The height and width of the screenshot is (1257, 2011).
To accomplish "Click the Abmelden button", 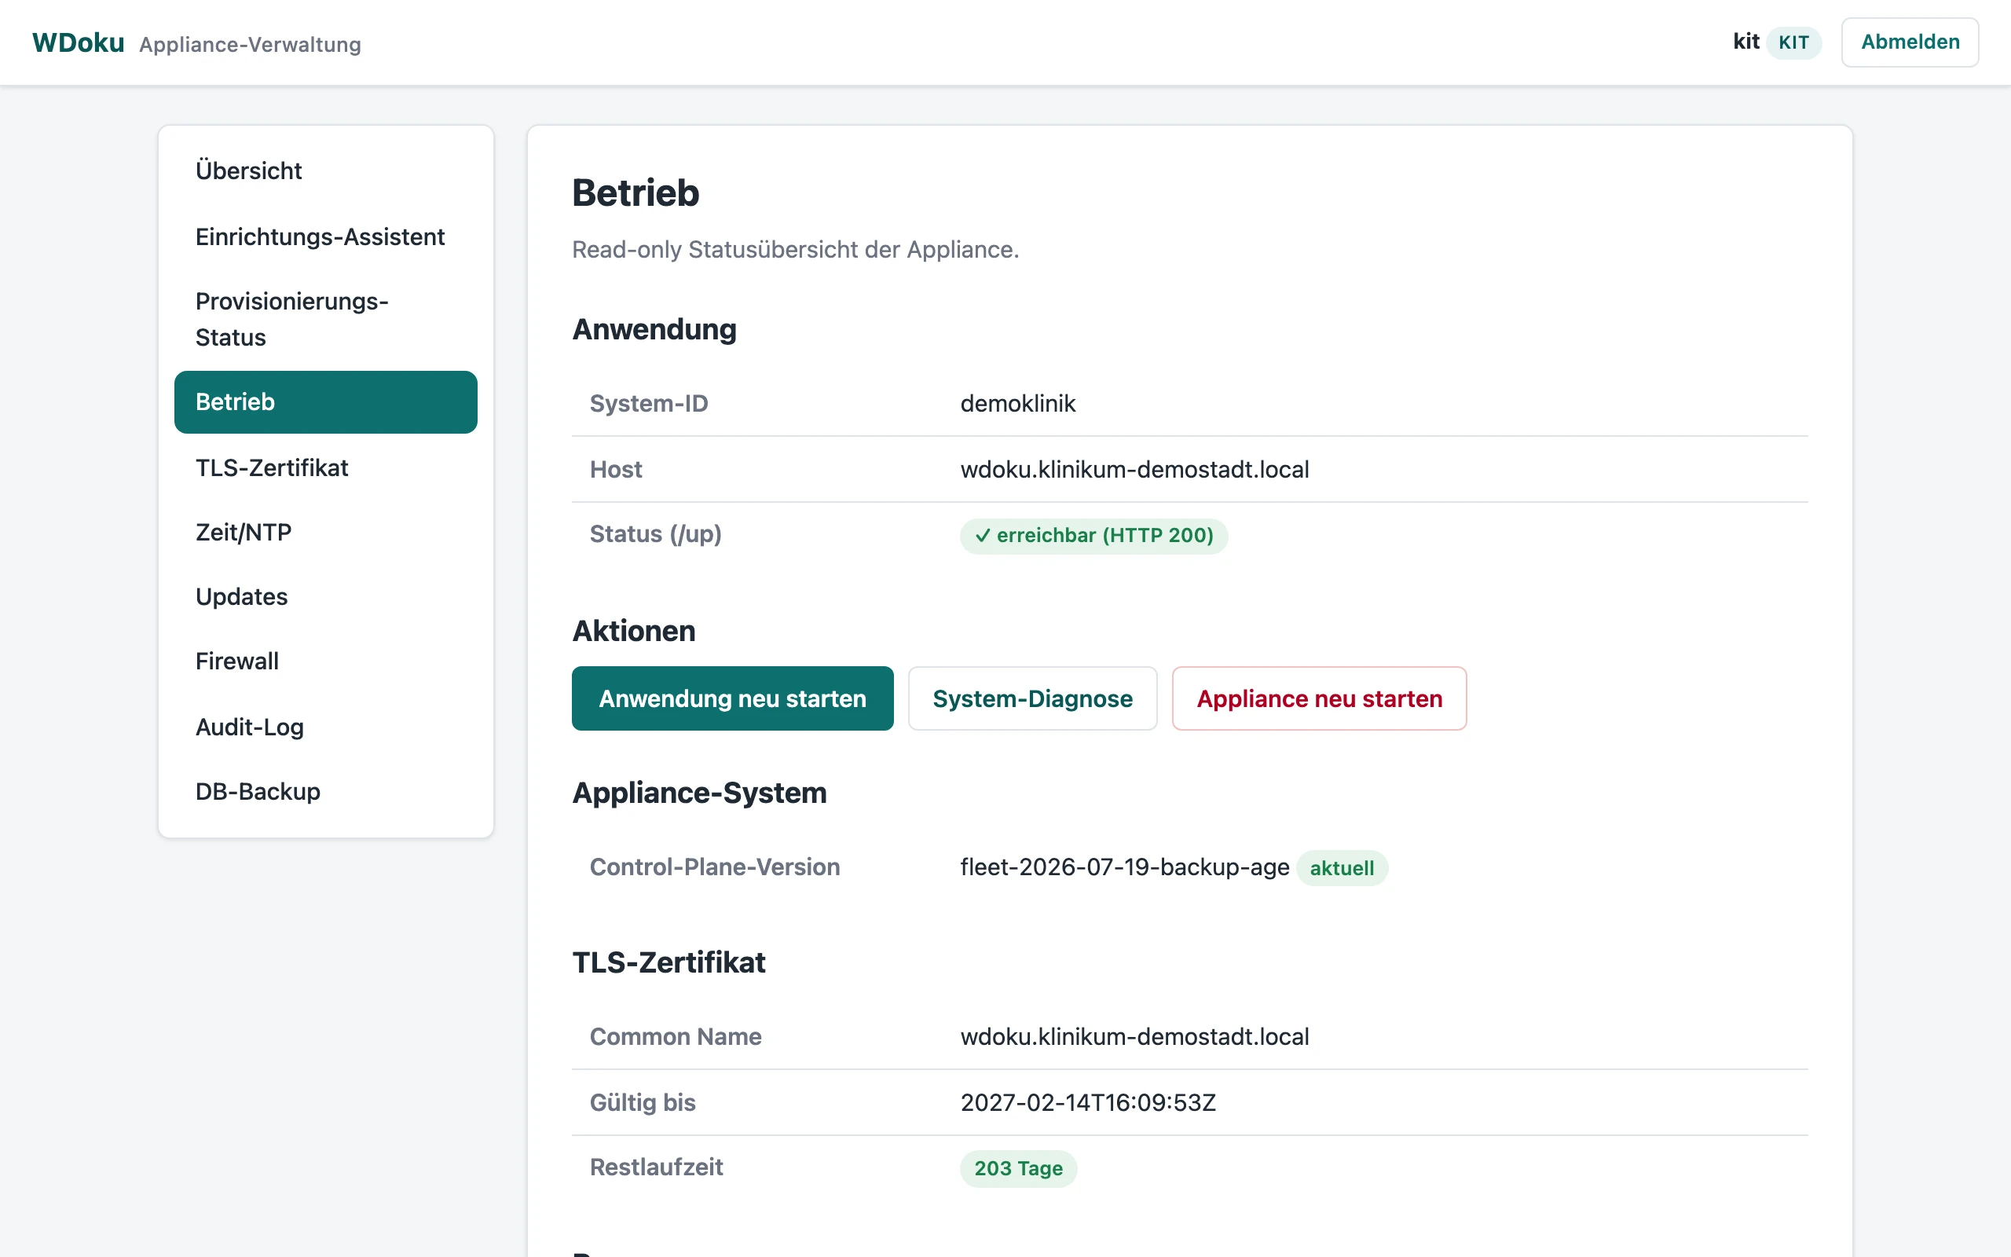I will [1910, 42].
